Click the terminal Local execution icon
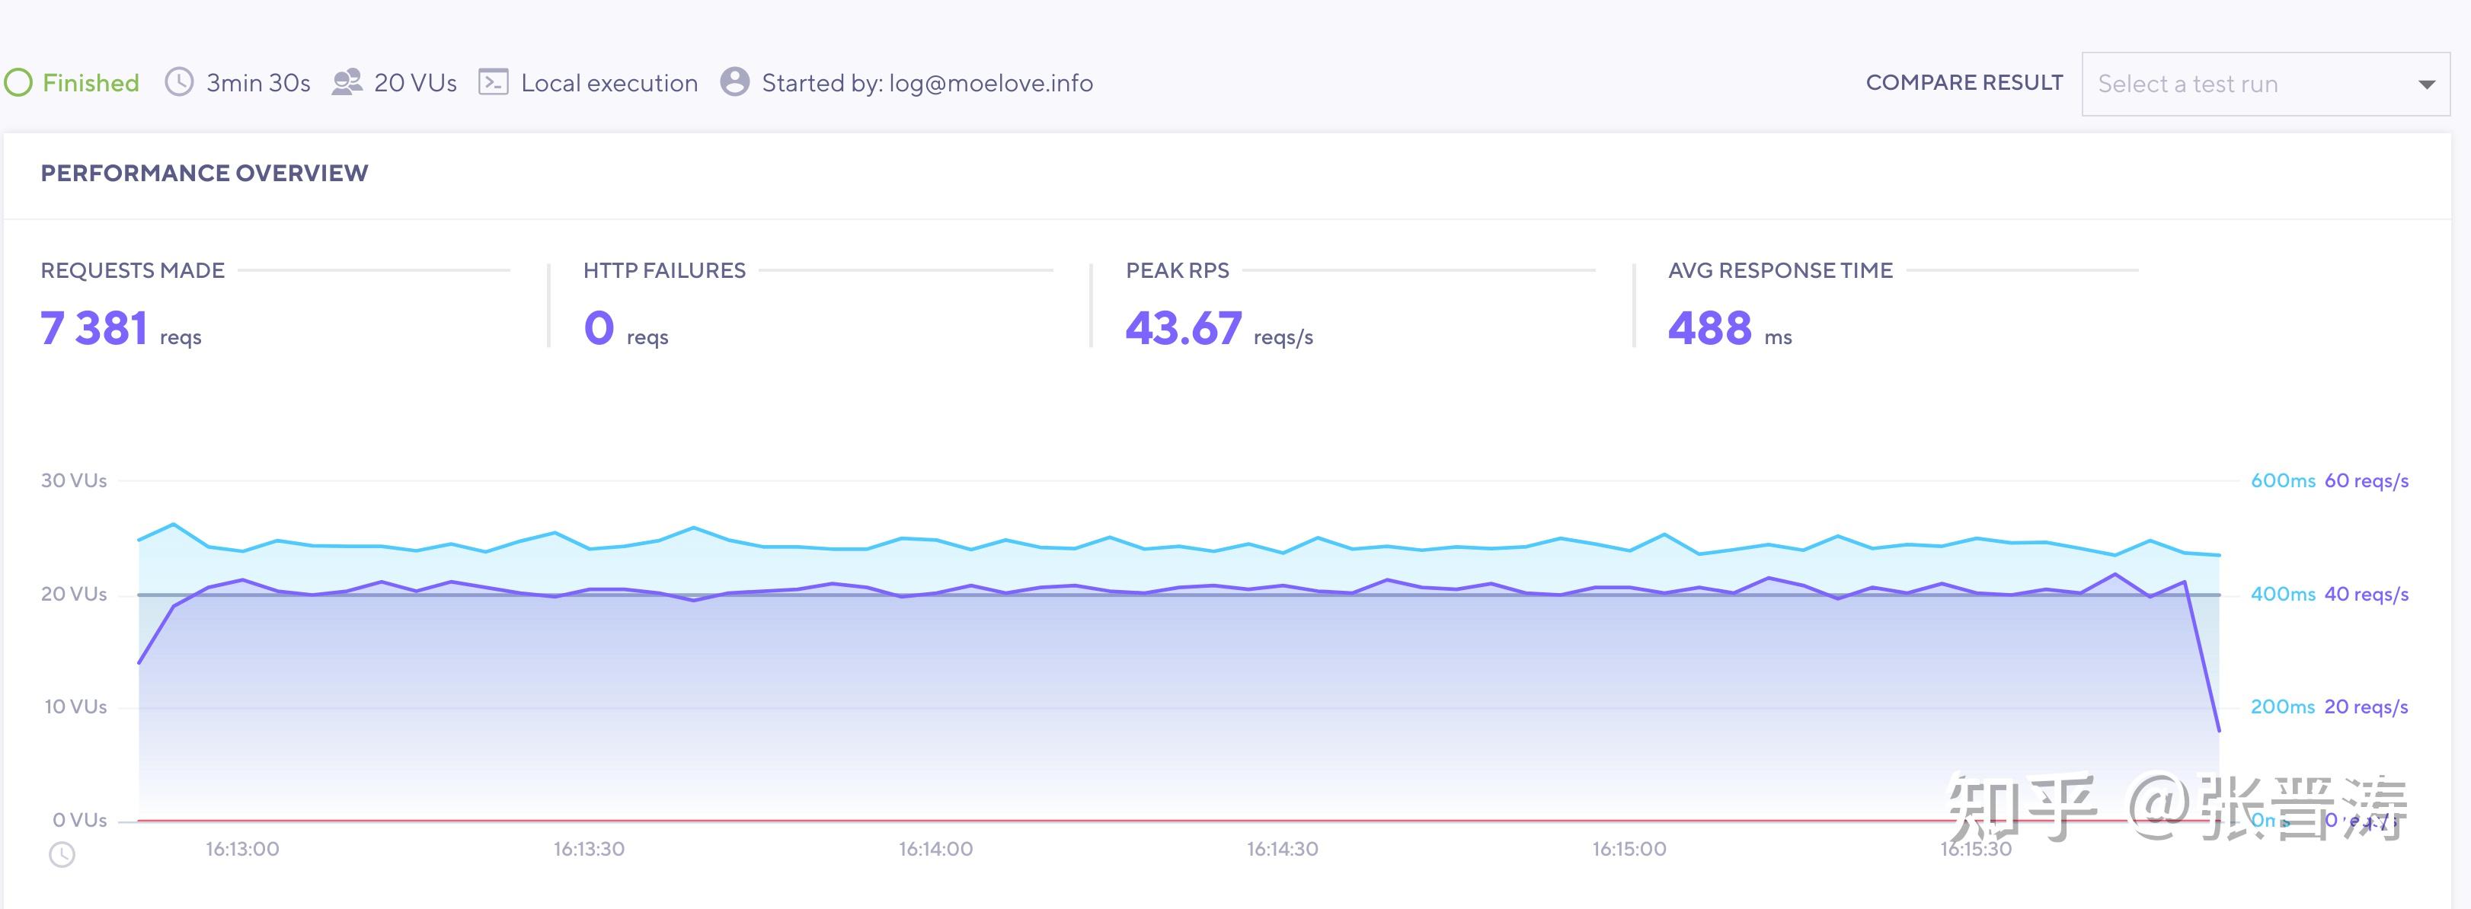Viewport: 2471px width, 909px height. click(x=493, y=82)
